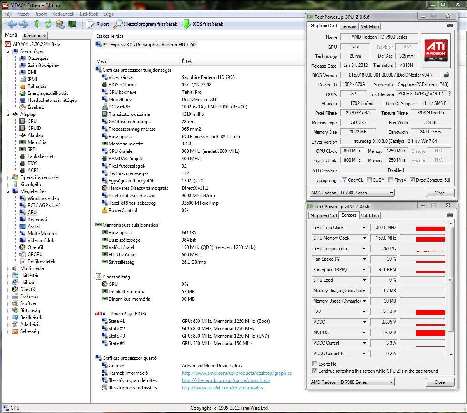This screenshot has height=413, width=467.
Task: Switch to Sensors tab in top GPU-Z window
Action: (x=349, y=26)
